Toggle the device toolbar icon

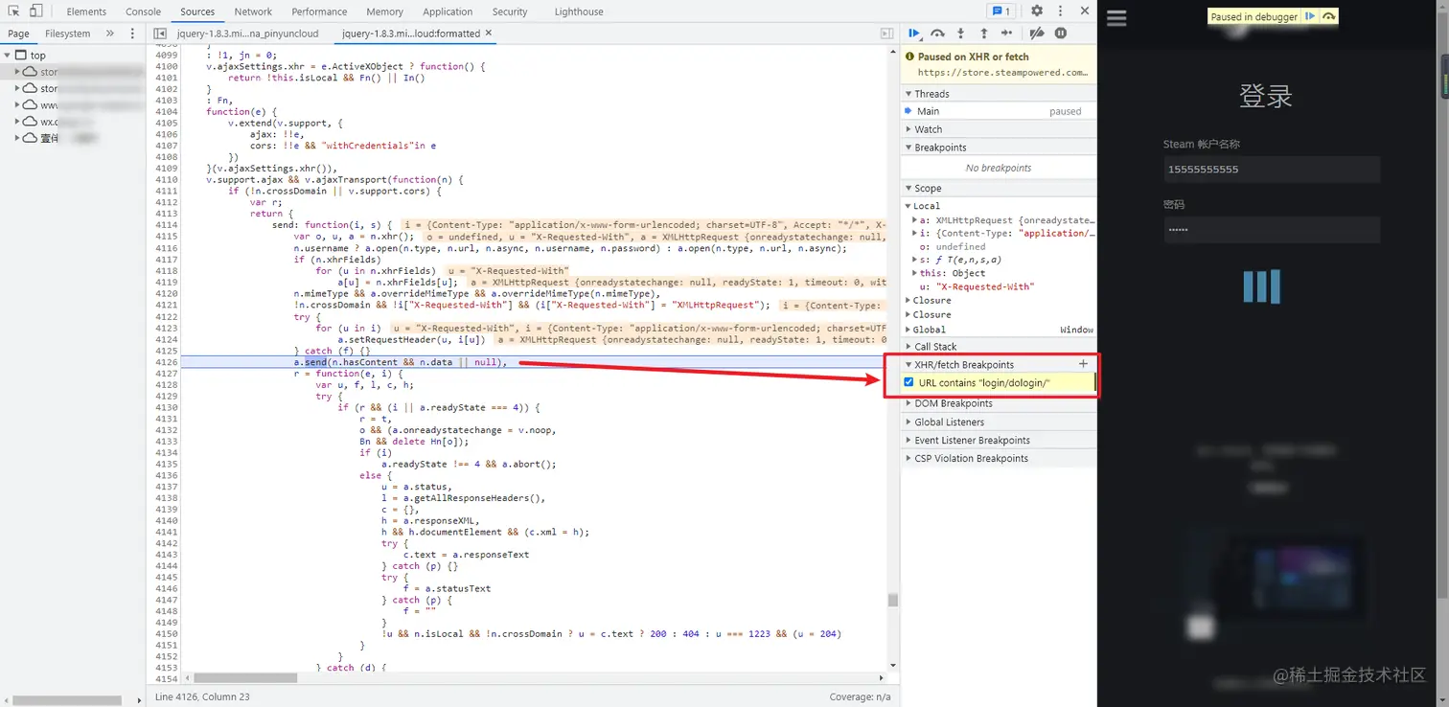click(x=35, y=11)
